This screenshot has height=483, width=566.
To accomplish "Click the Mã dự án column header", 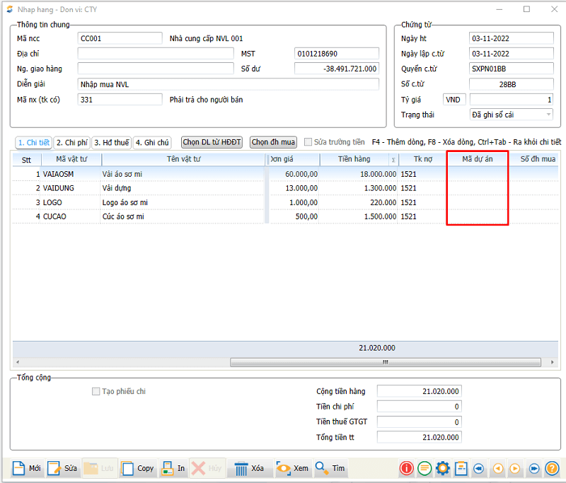I will 477,159.
